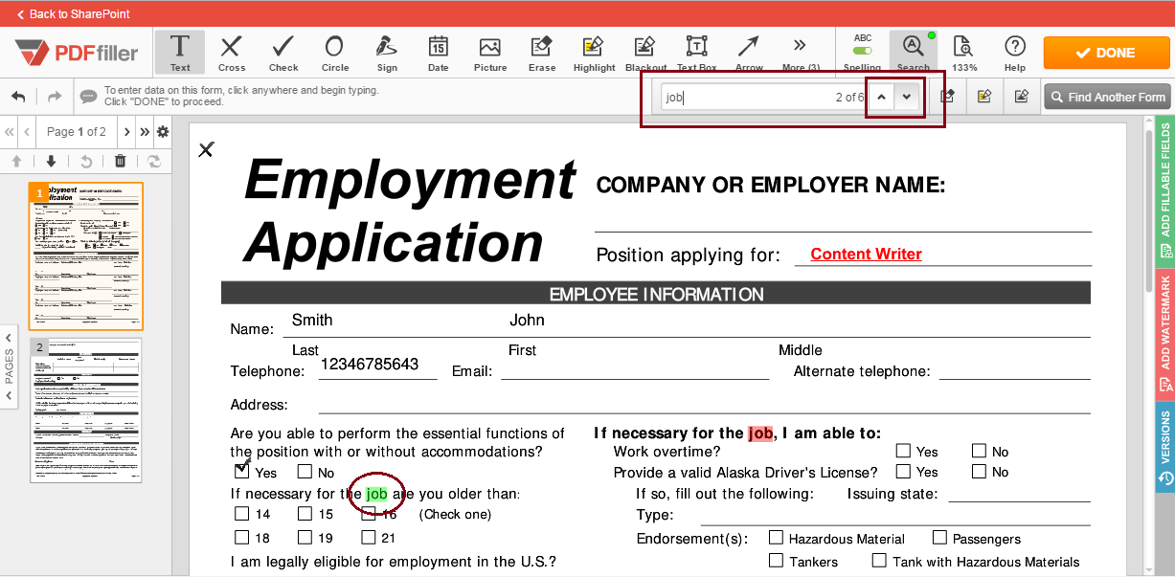Go to next page
The height and width of the screenshot is (577, 1175).
(x=125, y=132)
